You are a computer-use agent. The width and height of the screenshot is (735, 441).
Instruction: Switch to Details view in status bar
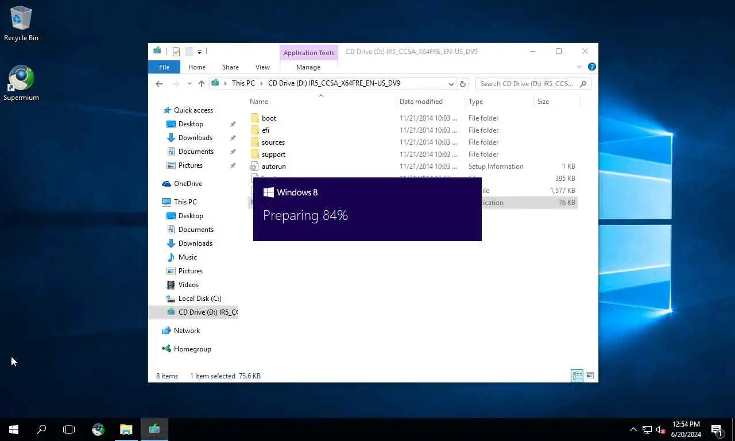(x=577, y=376)
